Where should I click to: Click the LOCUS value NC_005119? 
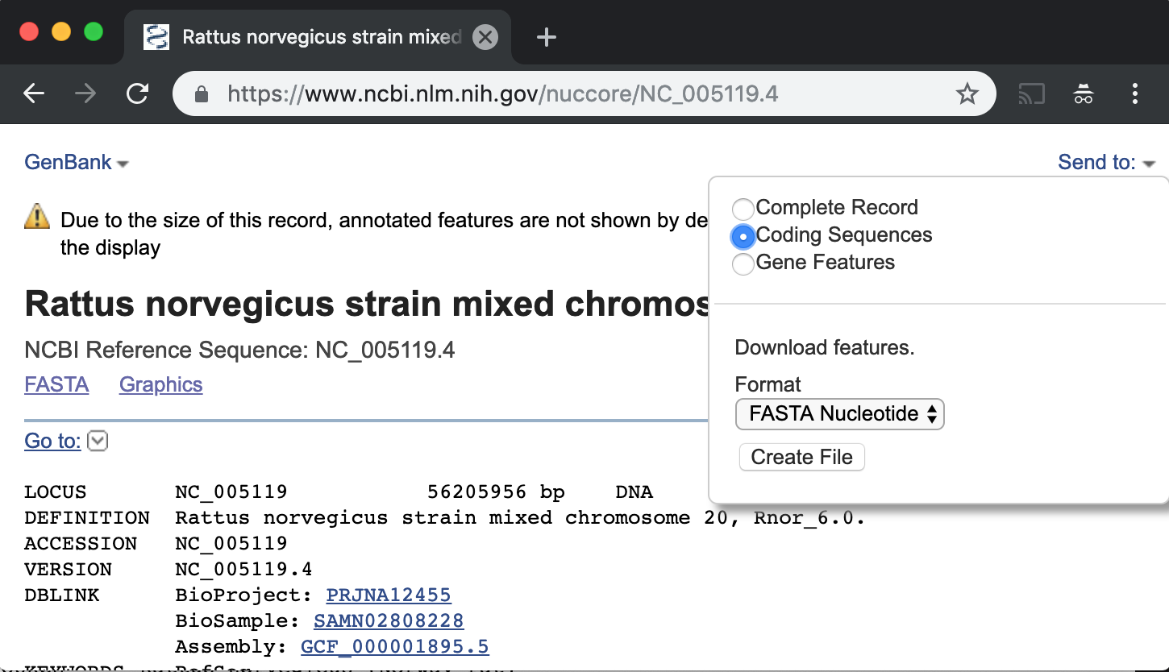click(x=231, y=492)
